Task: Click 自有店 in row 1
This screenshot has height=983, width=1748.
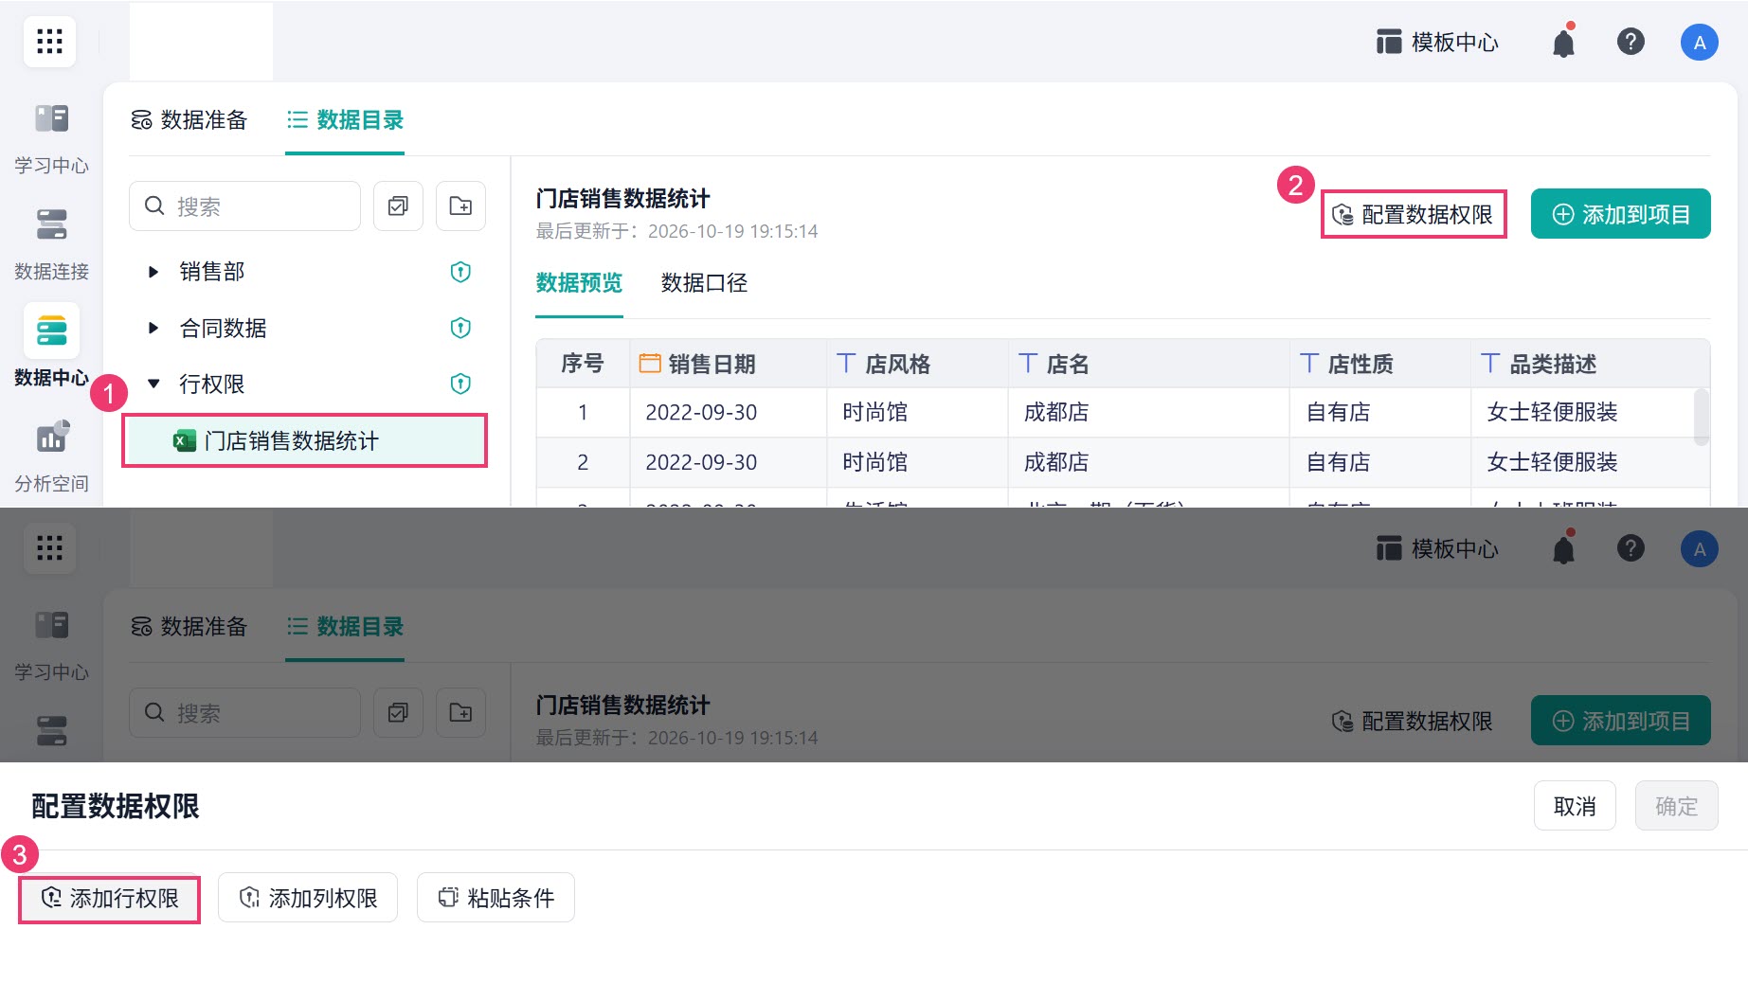Action: click(x=1338, y=412)
